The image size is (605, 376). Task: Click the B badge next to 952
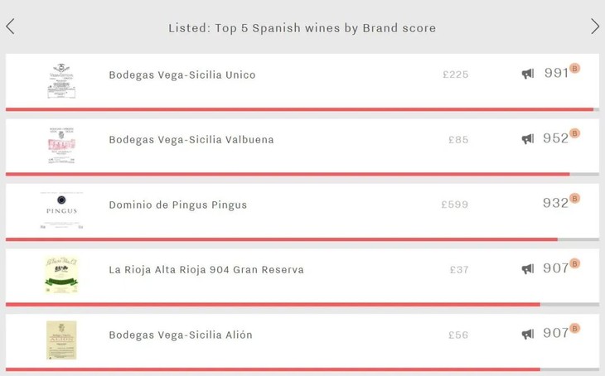tap(575, 133)
